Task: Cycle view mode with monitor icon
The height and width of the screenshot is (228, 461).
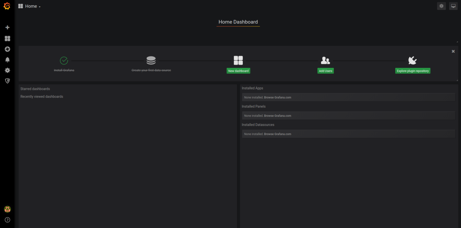Action: click(453, 6)
